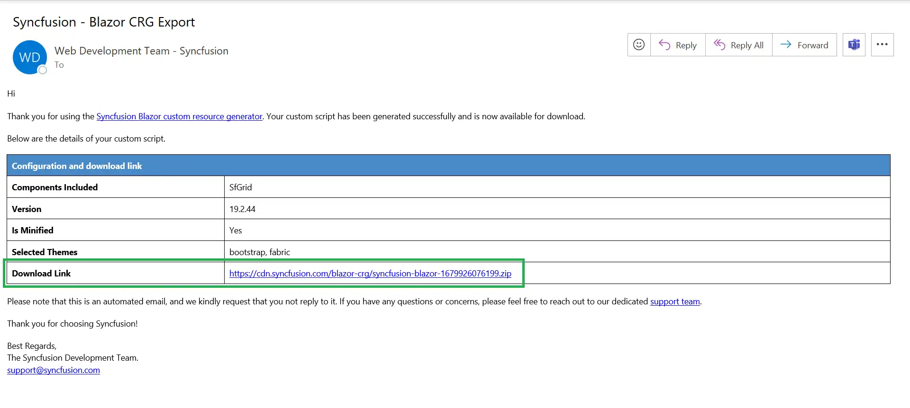Screen dimensions: 910x408
Task: Click the 'Thank you for choosing Syncfusion!' line
Action: click(73, 324)
